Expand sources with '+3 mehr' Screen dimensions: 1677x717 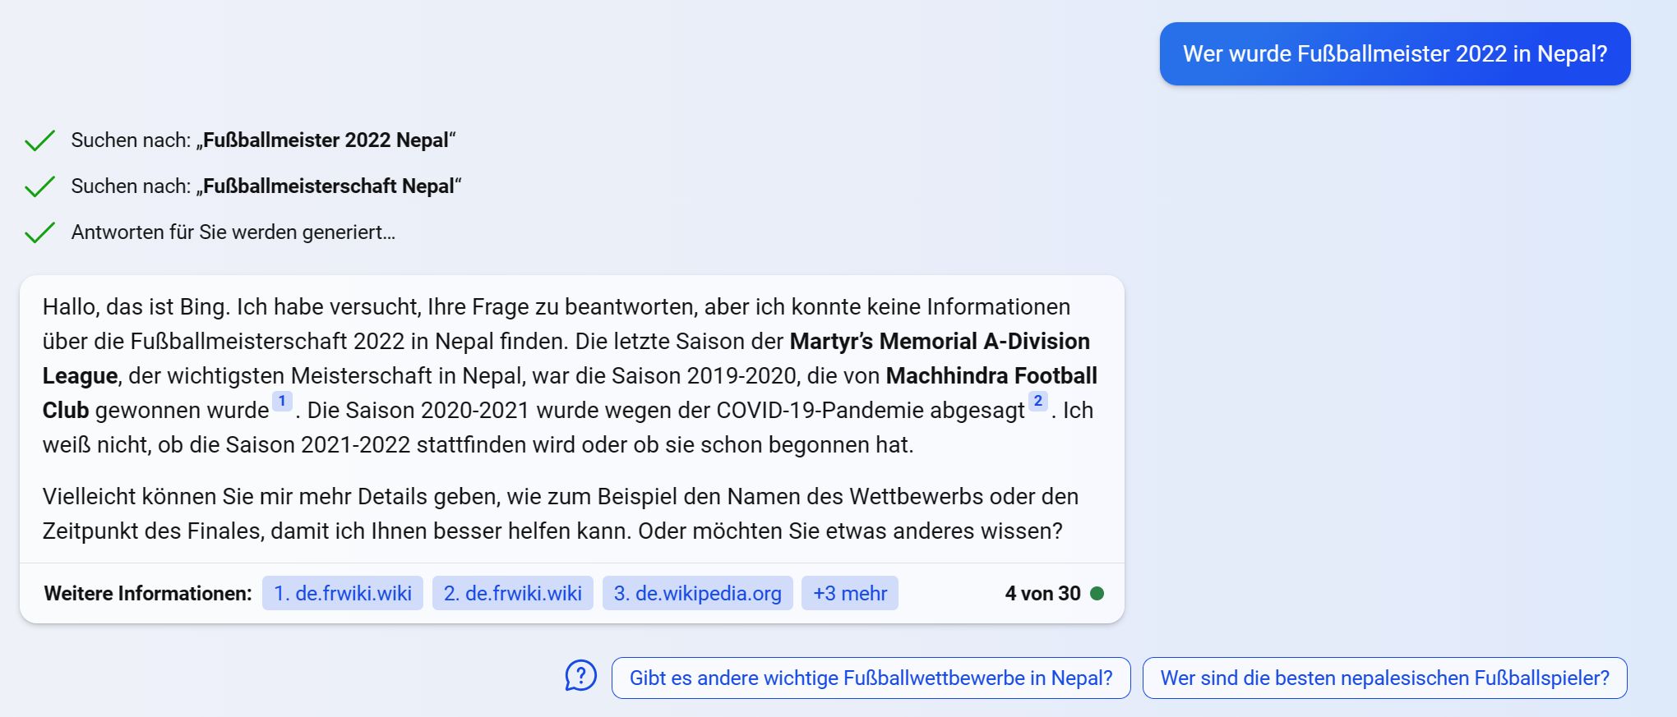(849, 593)
